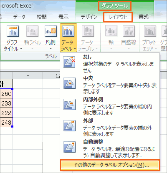Open その他のデータ ラベル オプション
167x173 pixels.
pos(110,165)
